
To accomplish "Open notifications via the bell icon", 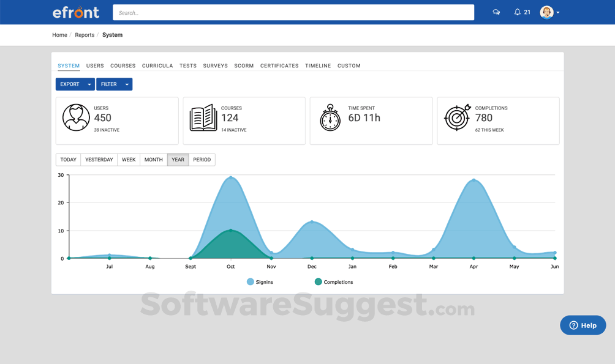I will point(516,12).
